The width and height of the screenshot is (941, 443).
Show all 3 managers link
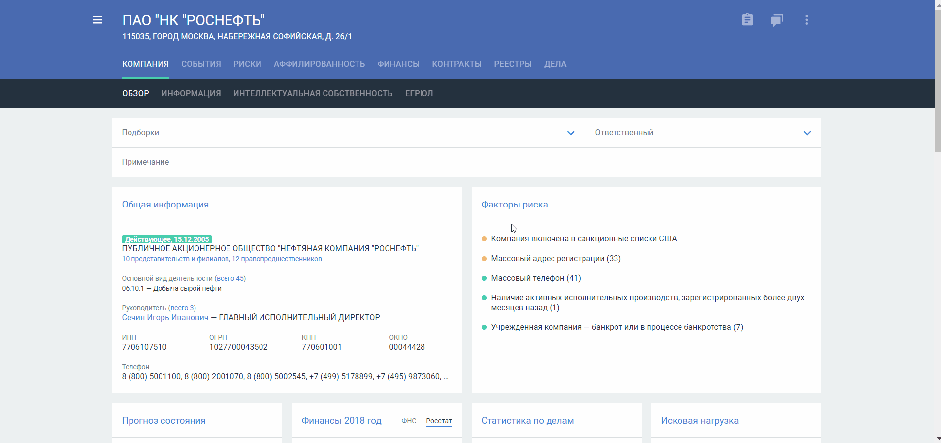[182, 308]
